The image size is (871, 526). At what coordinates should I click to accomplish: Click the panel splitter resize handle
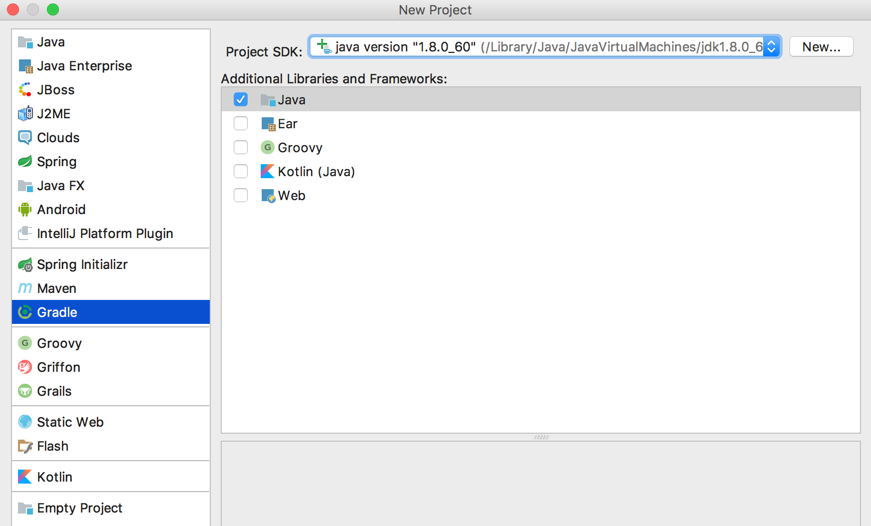coord(541,437)
